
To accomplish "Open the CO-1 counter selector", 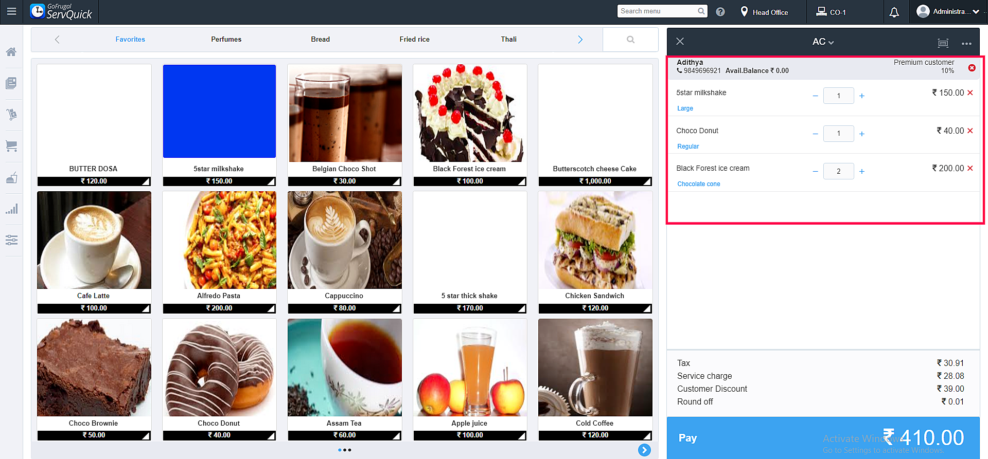I will pos(831,12).
